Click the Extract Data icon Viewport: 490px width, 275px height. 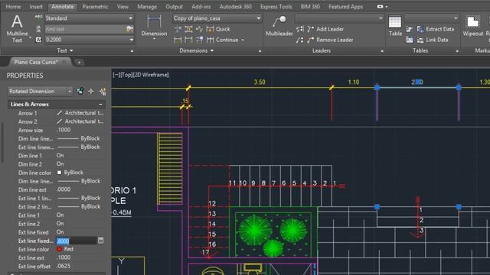click(420, 29)
